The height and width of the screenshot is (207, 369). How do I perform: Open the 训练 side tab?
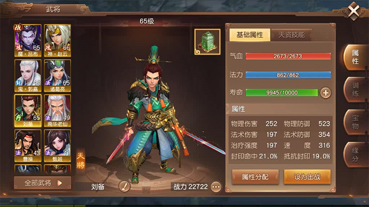pyautogui.click(x=355, y=90)
